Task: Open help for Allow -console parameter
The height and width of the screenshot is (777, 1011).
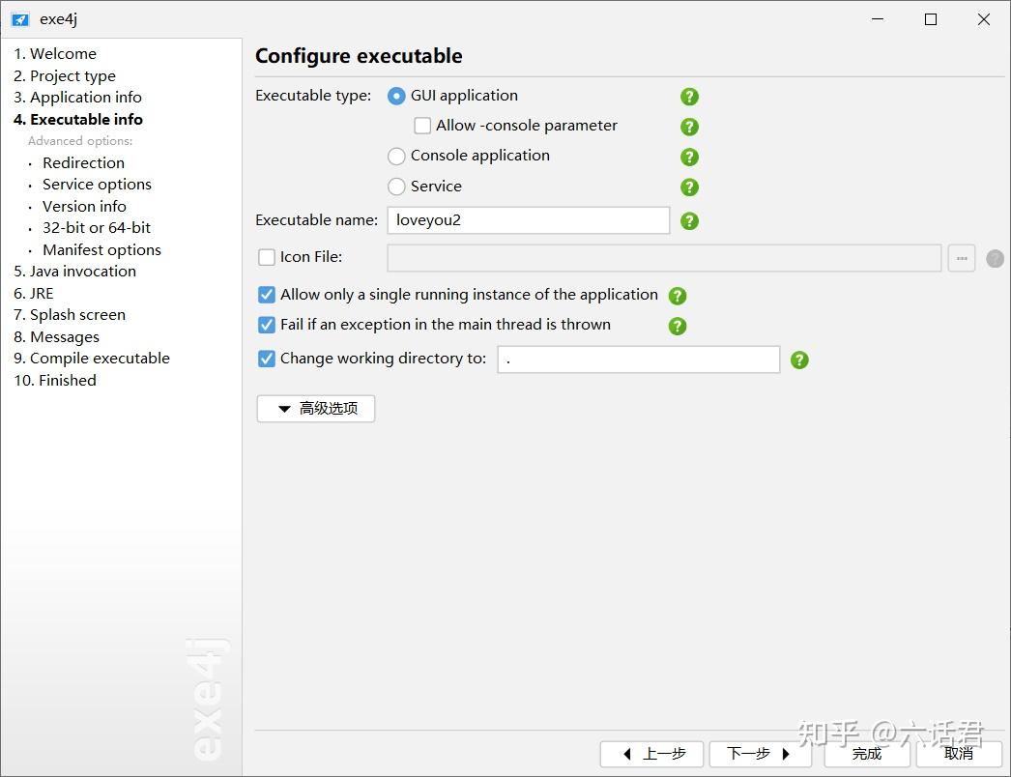Action: point(689,127)
